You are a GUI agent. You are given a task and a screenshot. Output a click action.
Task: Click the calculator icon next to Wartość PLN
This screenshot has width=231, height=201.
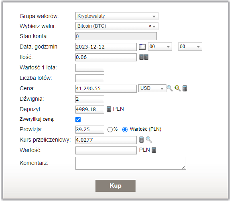[154, 150]
